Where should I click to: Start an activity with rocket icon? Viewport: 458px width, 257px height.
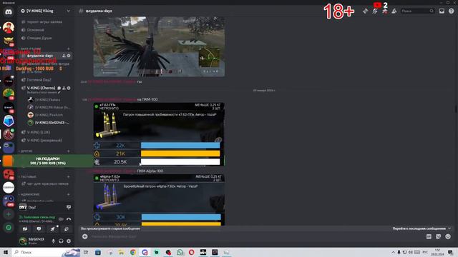(x=52, y=229)
